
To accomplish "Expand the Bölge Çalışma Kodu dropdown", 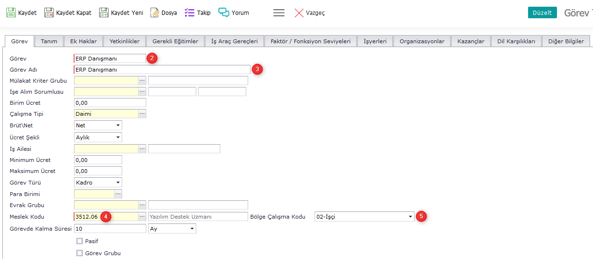I will click(410, 217).
